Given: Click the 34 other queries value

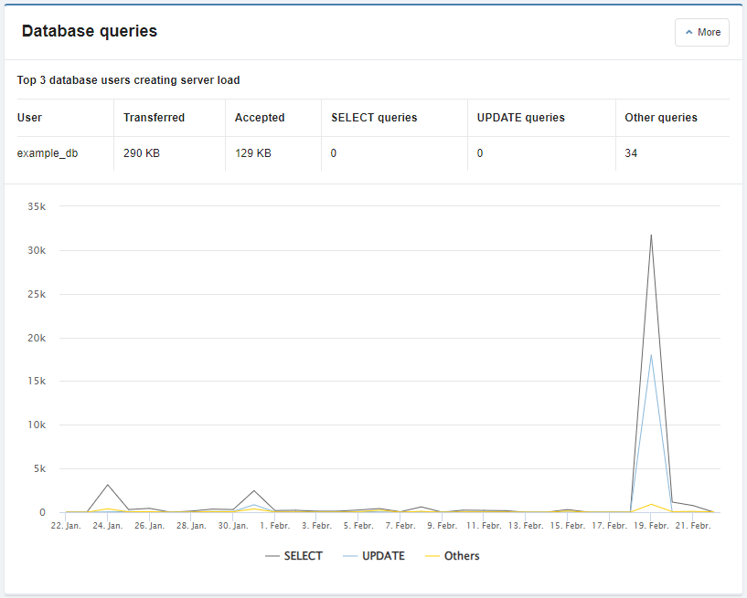Looking at the screenshot, I should click(631, 153).
